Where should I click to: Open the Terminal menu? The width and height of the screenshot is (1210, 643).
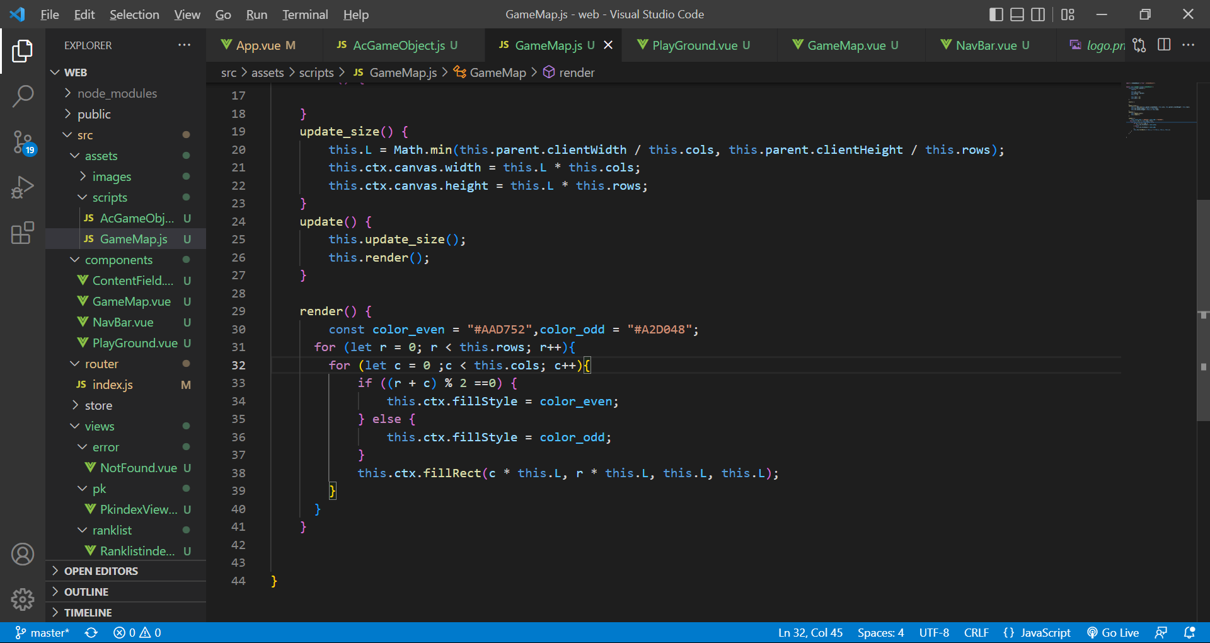click(305, 14)
